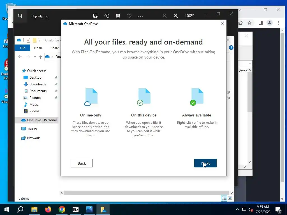The height and width of the screenshot is (215, 287).
Task: Open Chrome tab search chevron
Action: coord(240,10)
